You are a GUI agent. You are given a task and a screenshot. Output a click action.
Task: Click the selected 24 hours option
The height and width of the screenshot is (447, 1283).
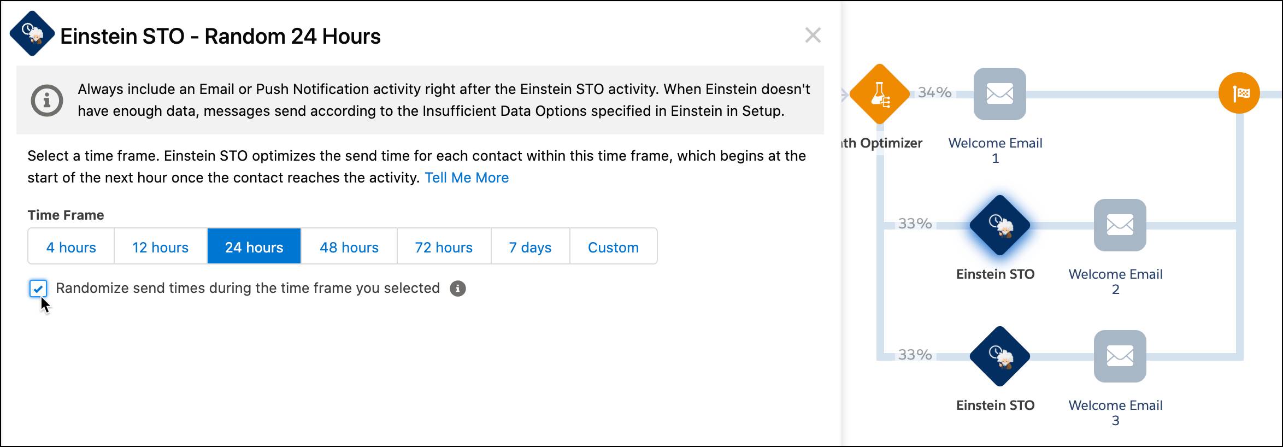tap(254, 246)
